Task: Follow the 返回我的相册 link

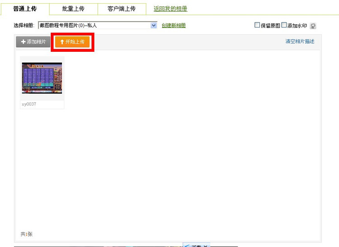Action: tap(170, 9)
